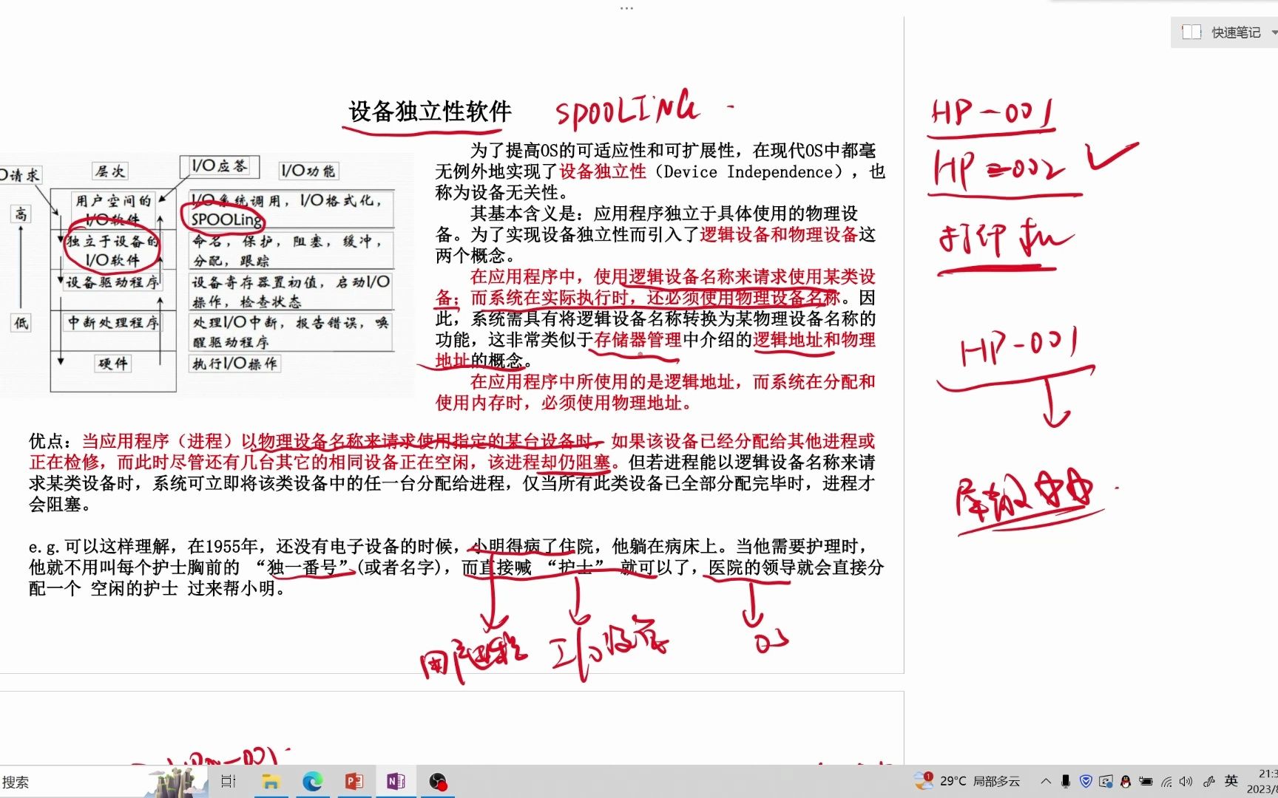Launch File Explorer from the taskbar

271,782
